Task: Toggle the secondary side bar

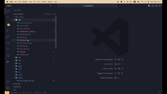Action: point(156,6)
